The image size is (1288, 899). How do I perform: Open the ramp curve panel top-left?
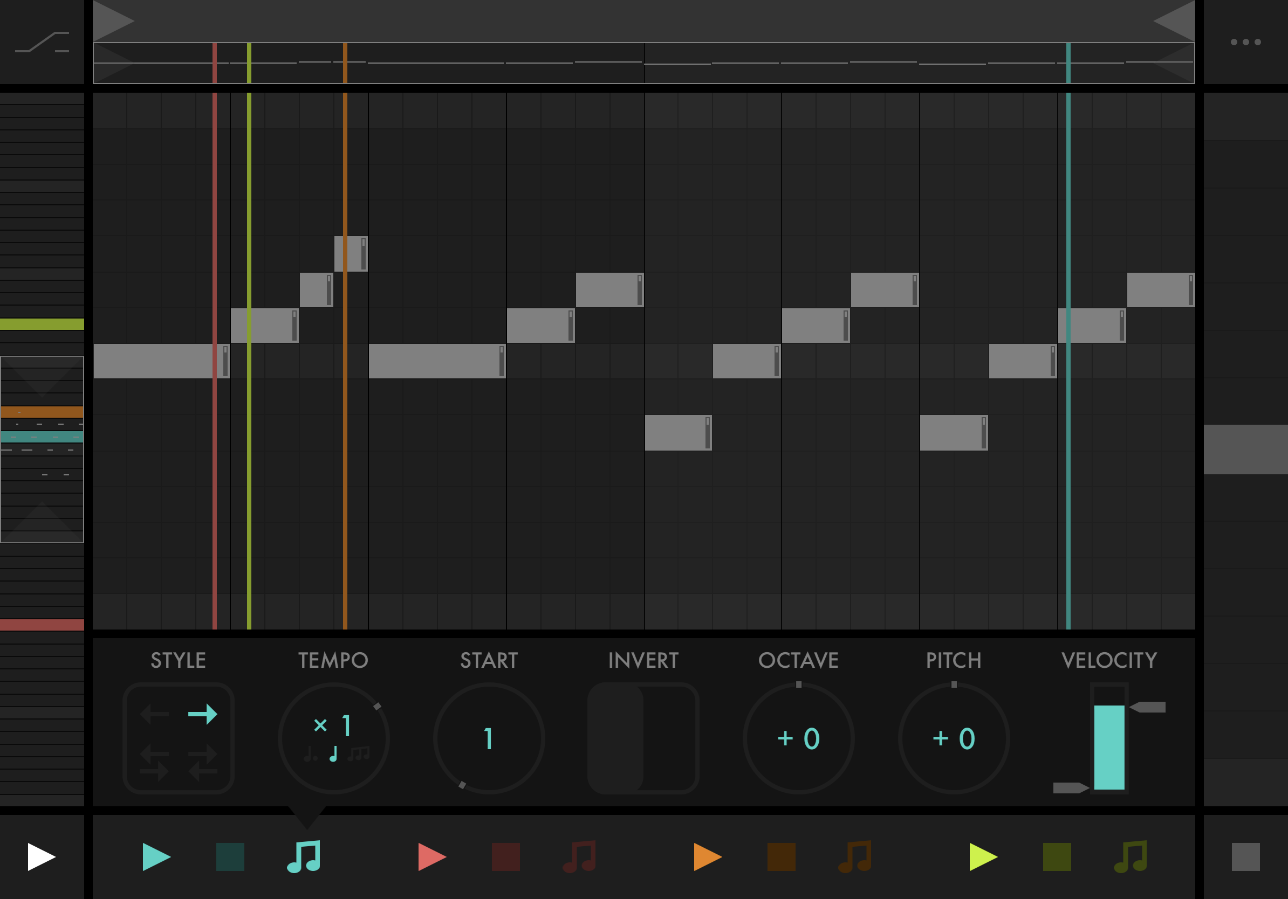42,42
